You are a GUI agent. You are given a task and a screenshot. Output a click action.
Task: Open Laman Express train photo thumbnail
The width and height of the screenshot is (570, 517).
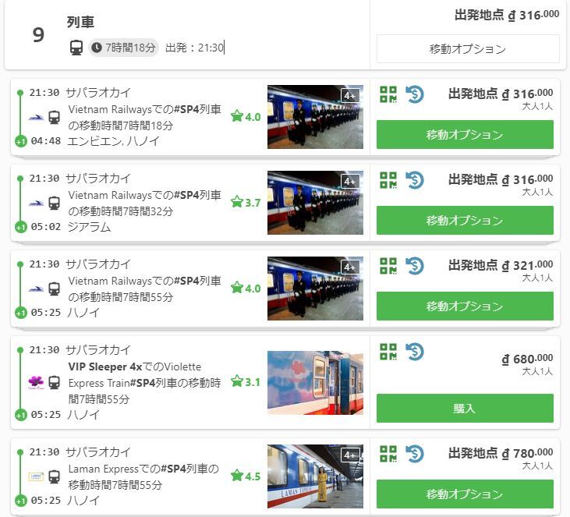pyautogui.click(x=315, y=476)
